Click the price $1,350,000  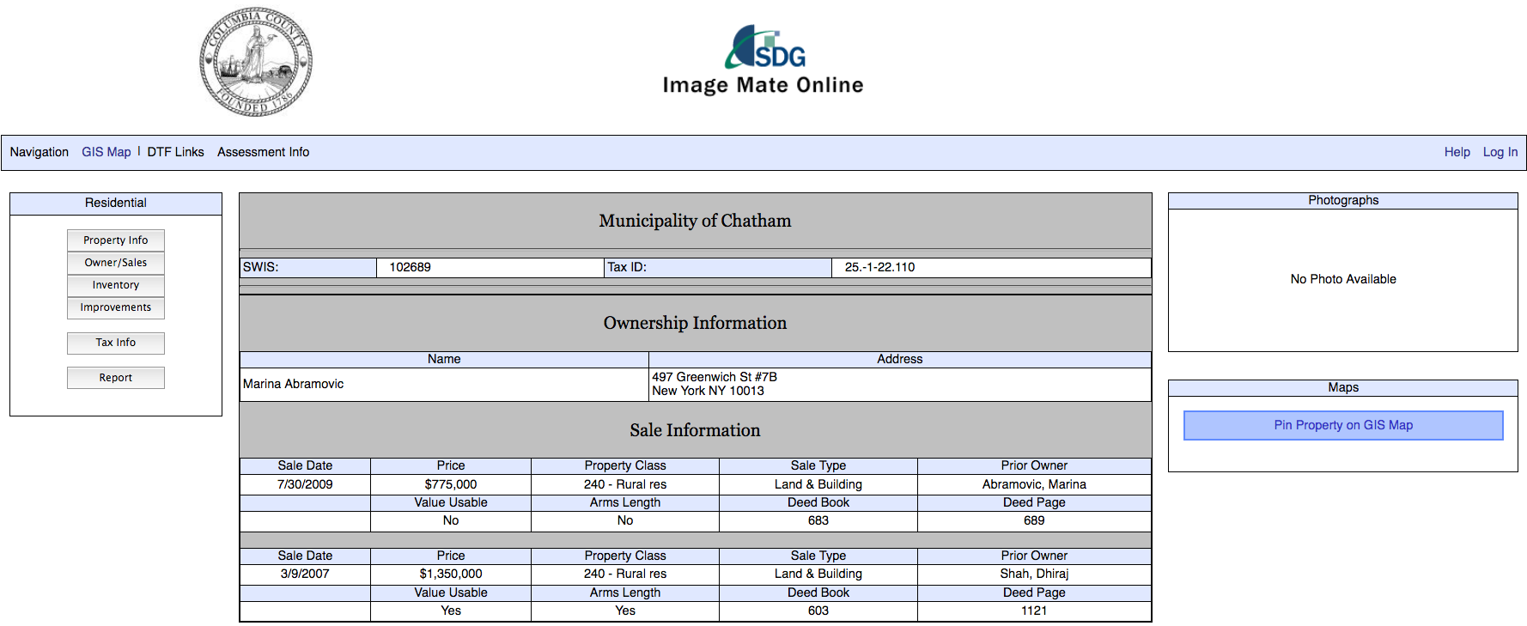click(x=451, y=574)
